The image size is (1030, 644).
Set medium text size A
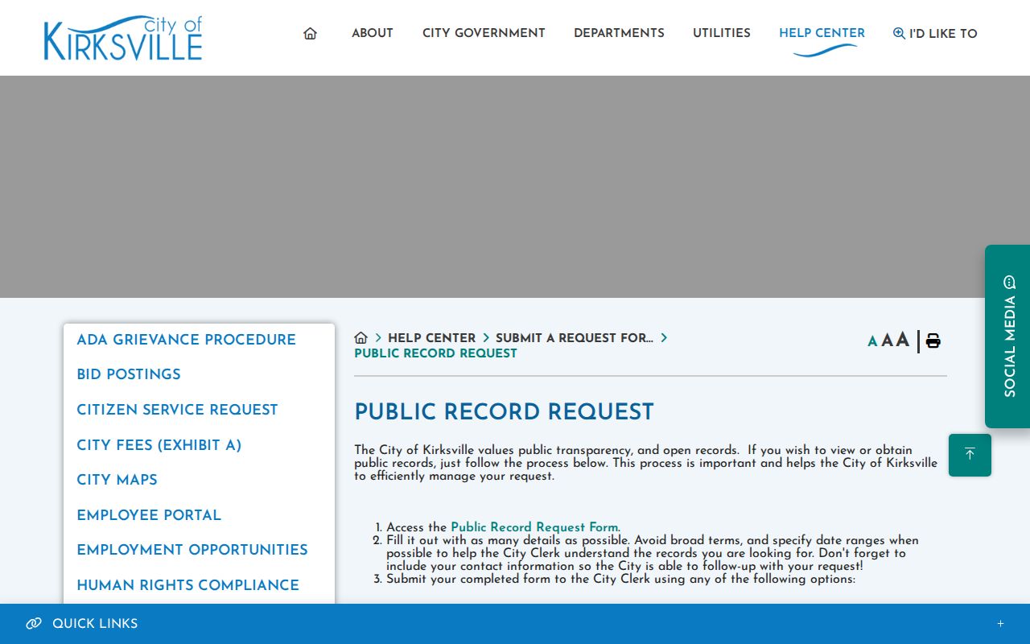coord(887,341)
